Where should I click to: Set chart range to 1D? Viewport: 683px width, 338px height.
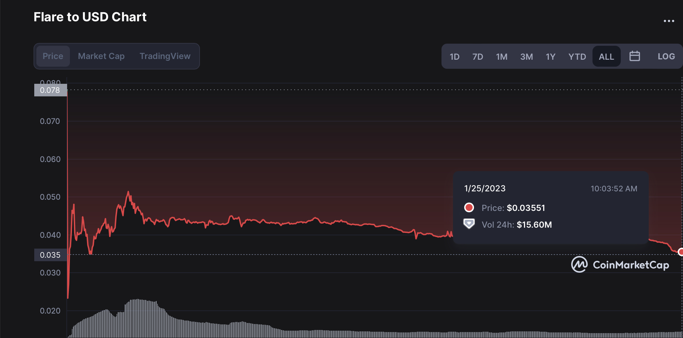[454, 57]
